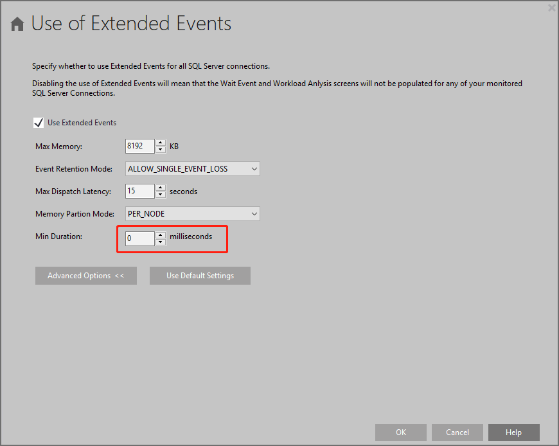Click the Cancel button
The image size is (559, 446).
click(457, 433)
